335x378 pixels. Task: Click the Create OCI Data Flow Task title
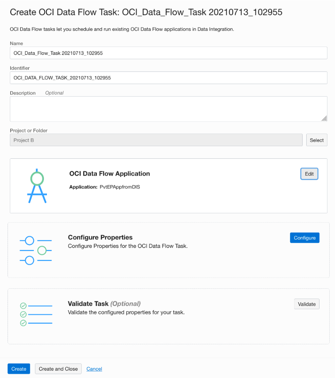[x=146, y=12]
